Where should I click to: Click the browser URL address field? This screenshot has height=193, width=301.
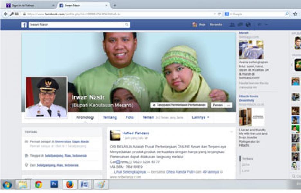tap(119, 14)
